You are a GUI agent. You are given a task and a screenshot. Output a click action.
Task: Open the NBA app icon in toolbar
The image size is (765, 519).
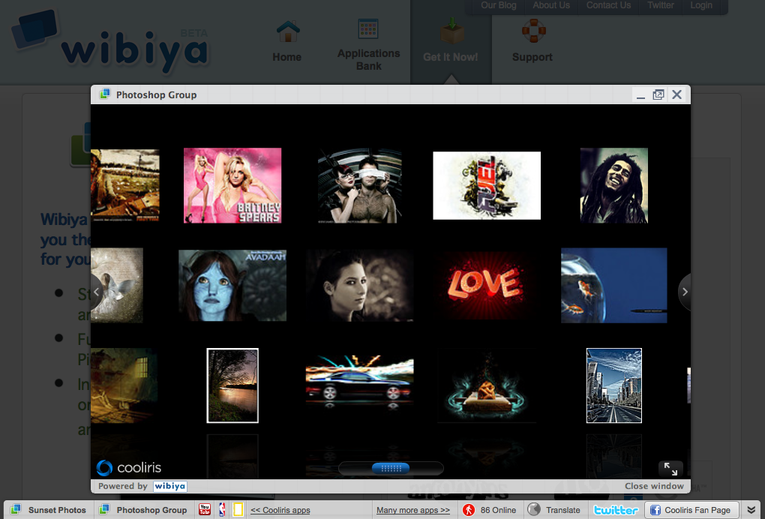coord(222,510)
